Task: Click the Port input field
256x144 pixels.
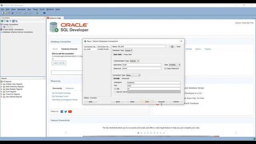Action: coord(154,86)
